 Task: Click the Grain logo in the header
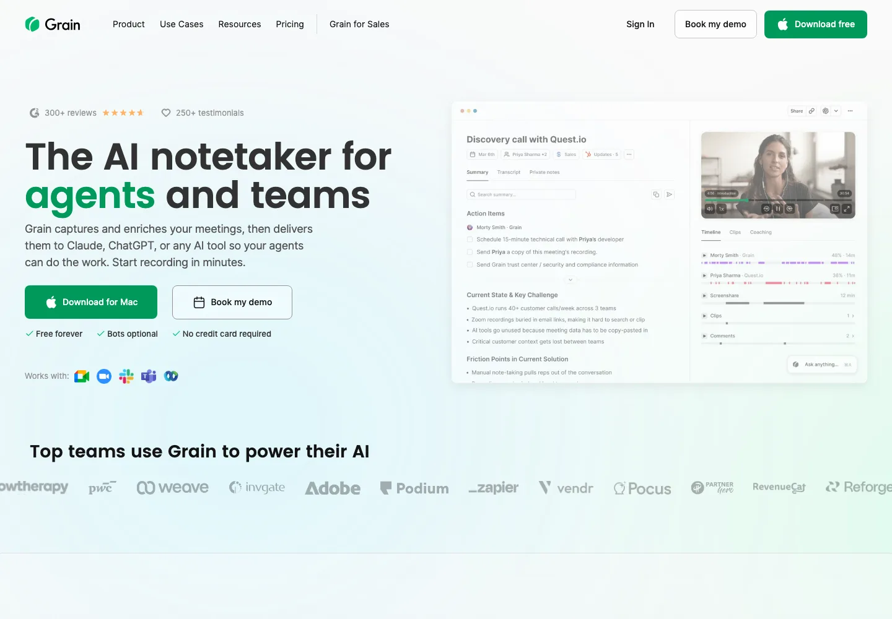53,24
